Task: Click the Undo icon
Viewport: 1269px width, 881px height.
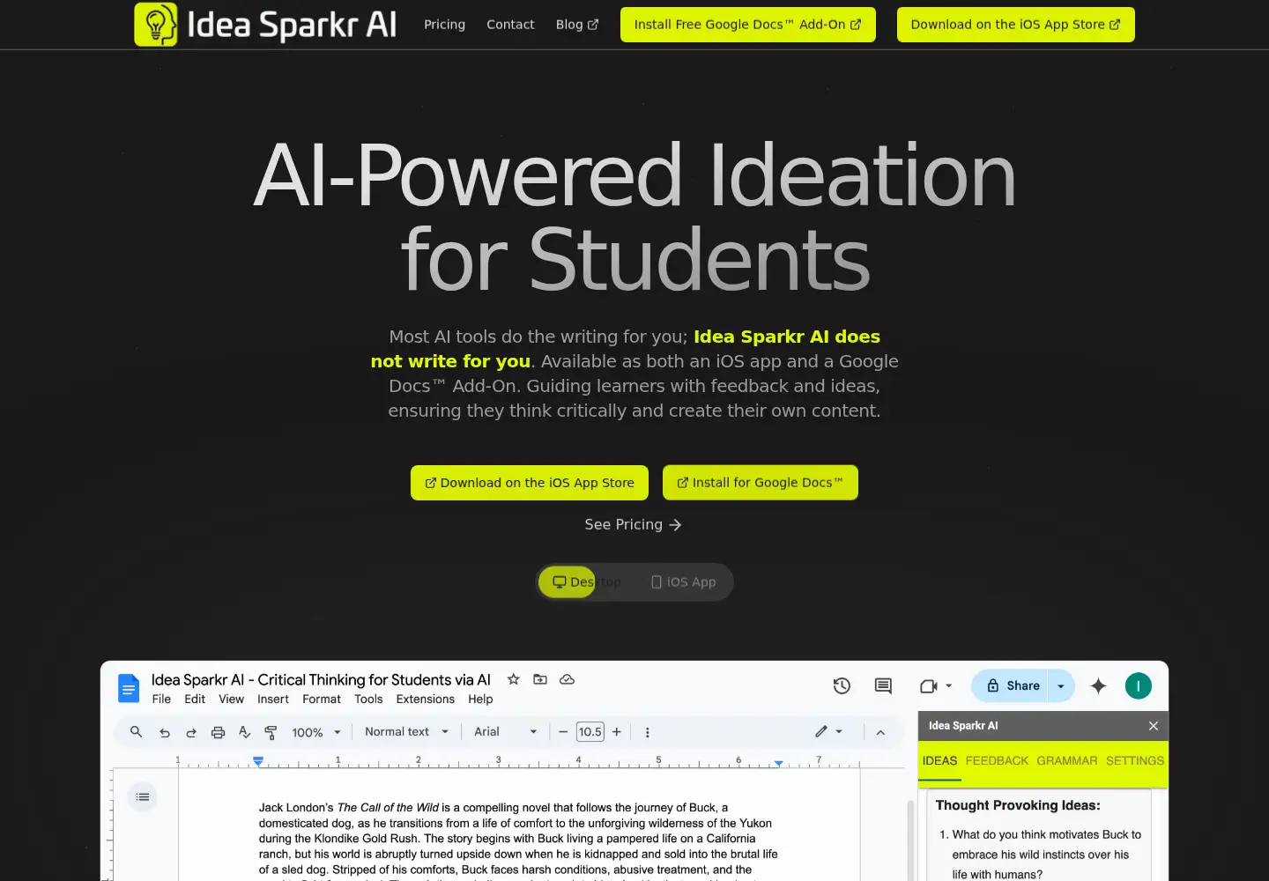Action: [x=164, y=732]
